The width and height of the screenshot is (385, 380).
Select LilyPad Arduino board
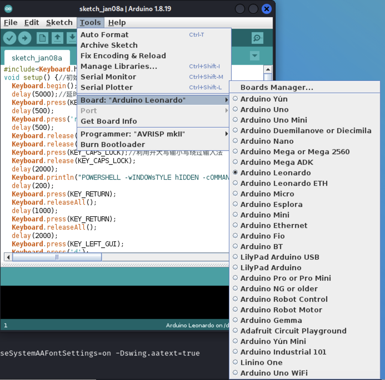[305, 268]
